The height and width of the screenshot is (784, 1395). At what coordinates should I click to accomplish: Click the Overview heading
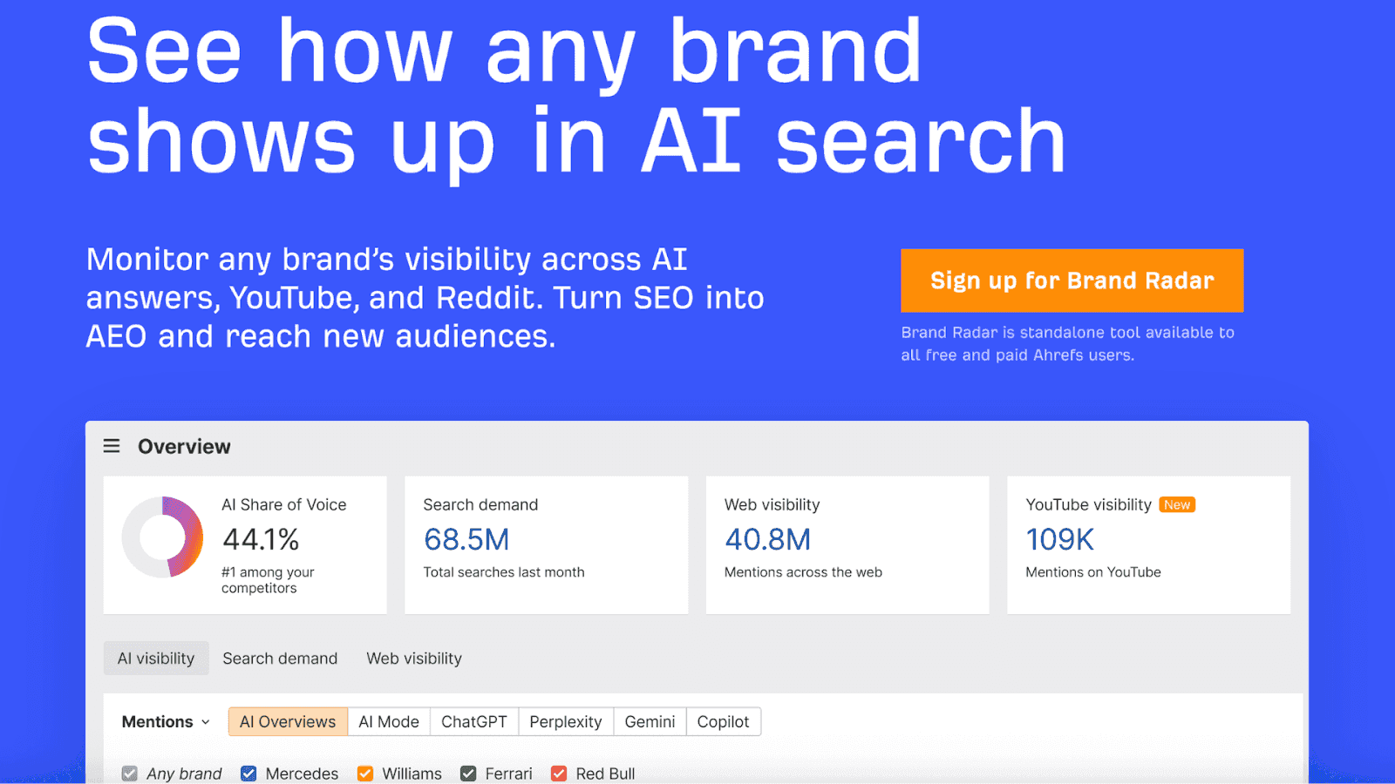click(184, 446)
